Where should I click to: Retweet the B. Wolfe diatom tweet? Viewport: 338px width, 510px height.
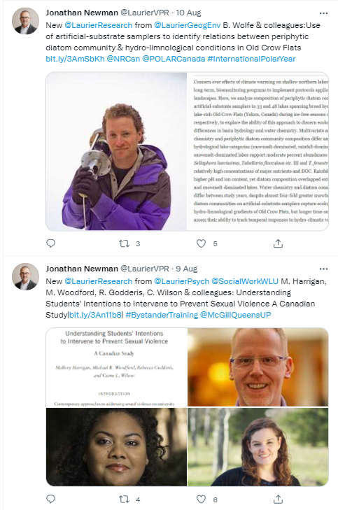point(125,243)
